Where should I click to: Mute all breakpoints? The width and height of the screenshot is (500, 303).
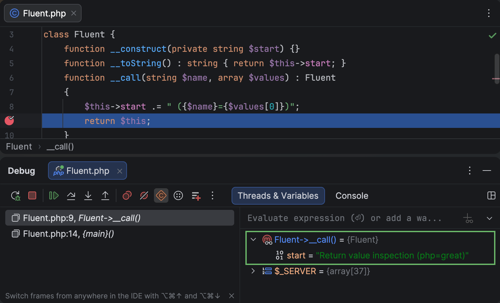click(x=144, y=195)
